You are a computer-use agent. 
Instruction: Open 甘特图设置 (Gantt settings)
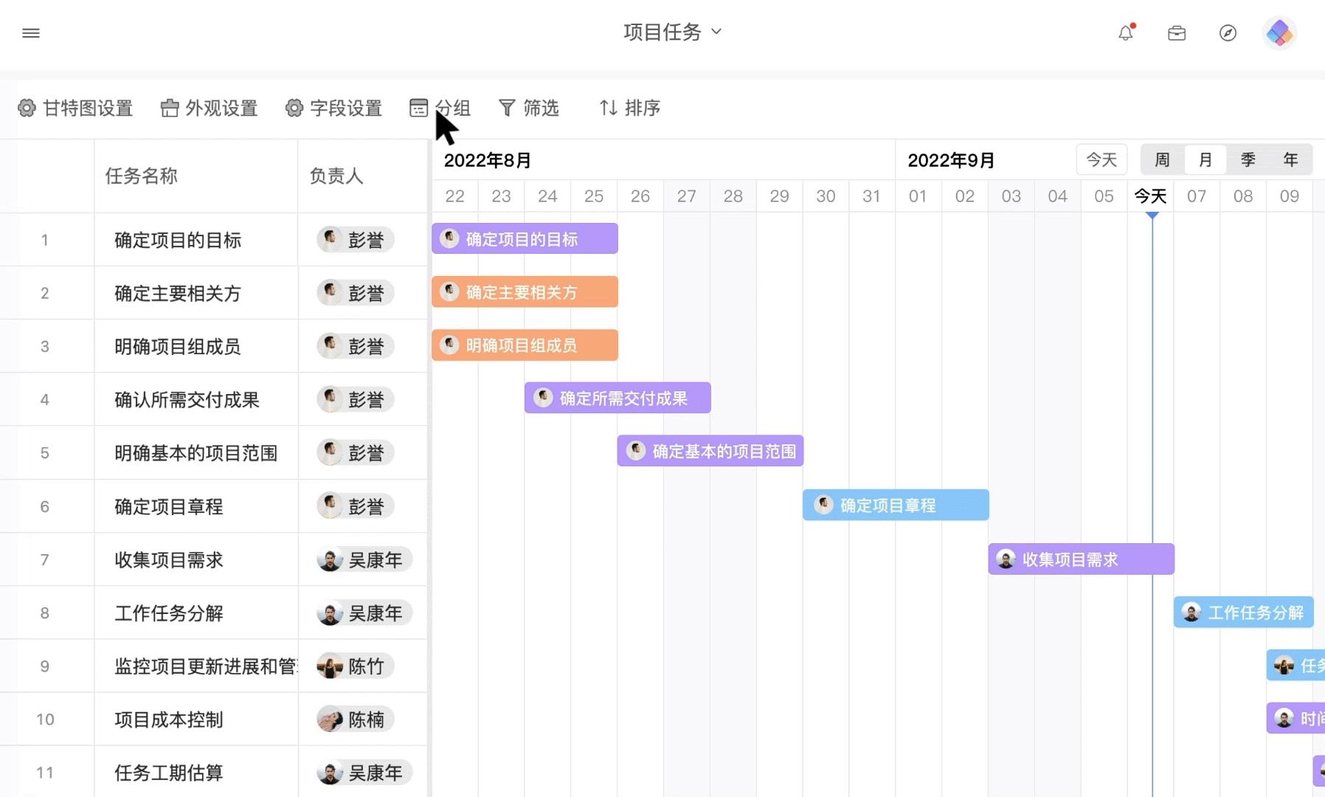click(x=75, y=108)
